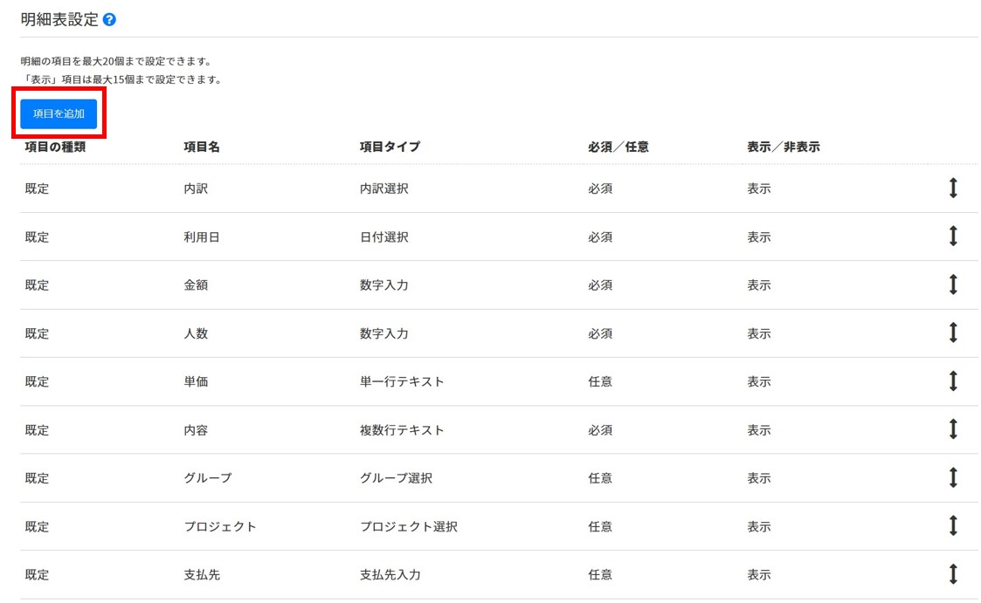Click the 金額 item name

(196, 285)
